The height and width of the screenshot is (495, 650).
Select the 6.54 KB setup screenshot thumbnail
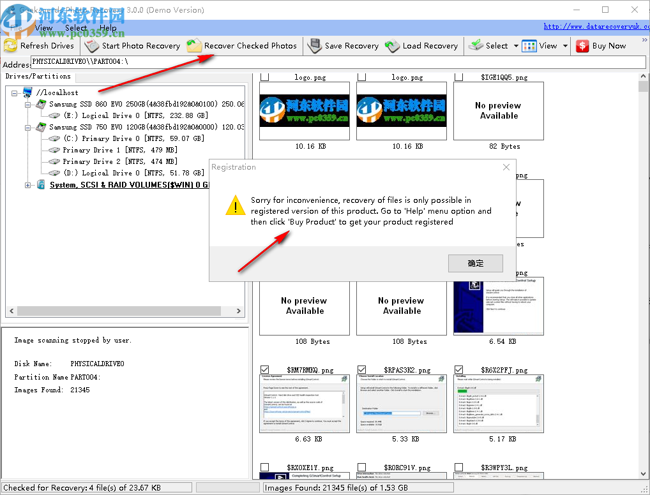499,306
